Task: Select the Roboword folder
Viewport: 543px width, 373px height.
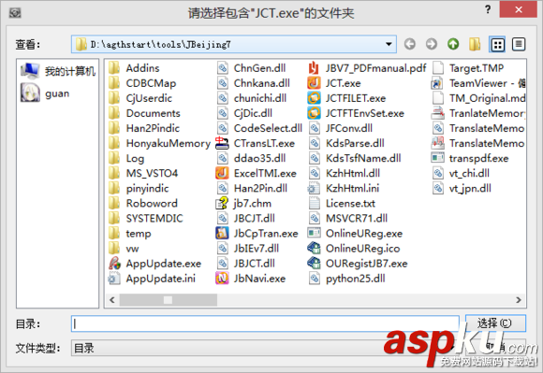Action: point(143,203)
